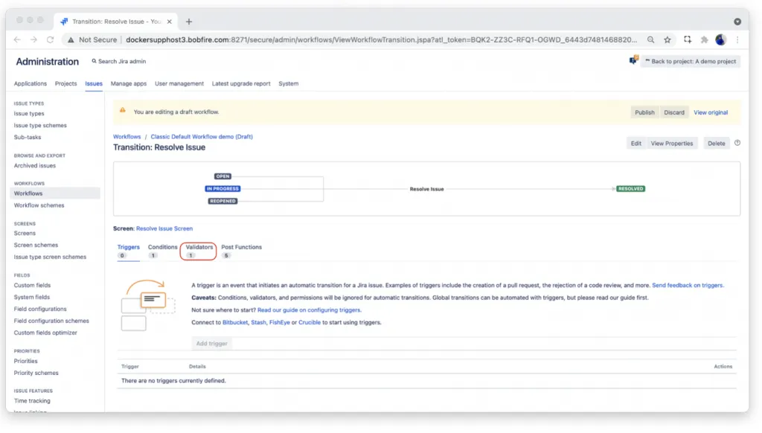The image size is (762, 433).
Task: Open Time tracking in sidebar
Action: [32, 401]
